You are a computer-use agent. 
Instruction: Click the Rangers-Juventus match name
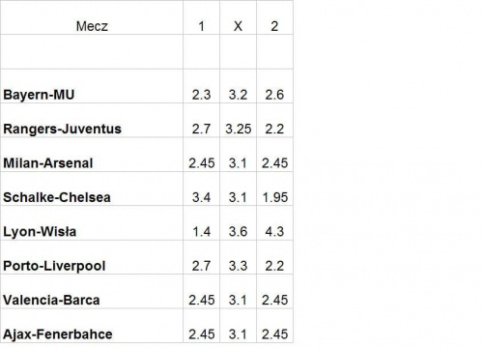click(x=62, y=129)
